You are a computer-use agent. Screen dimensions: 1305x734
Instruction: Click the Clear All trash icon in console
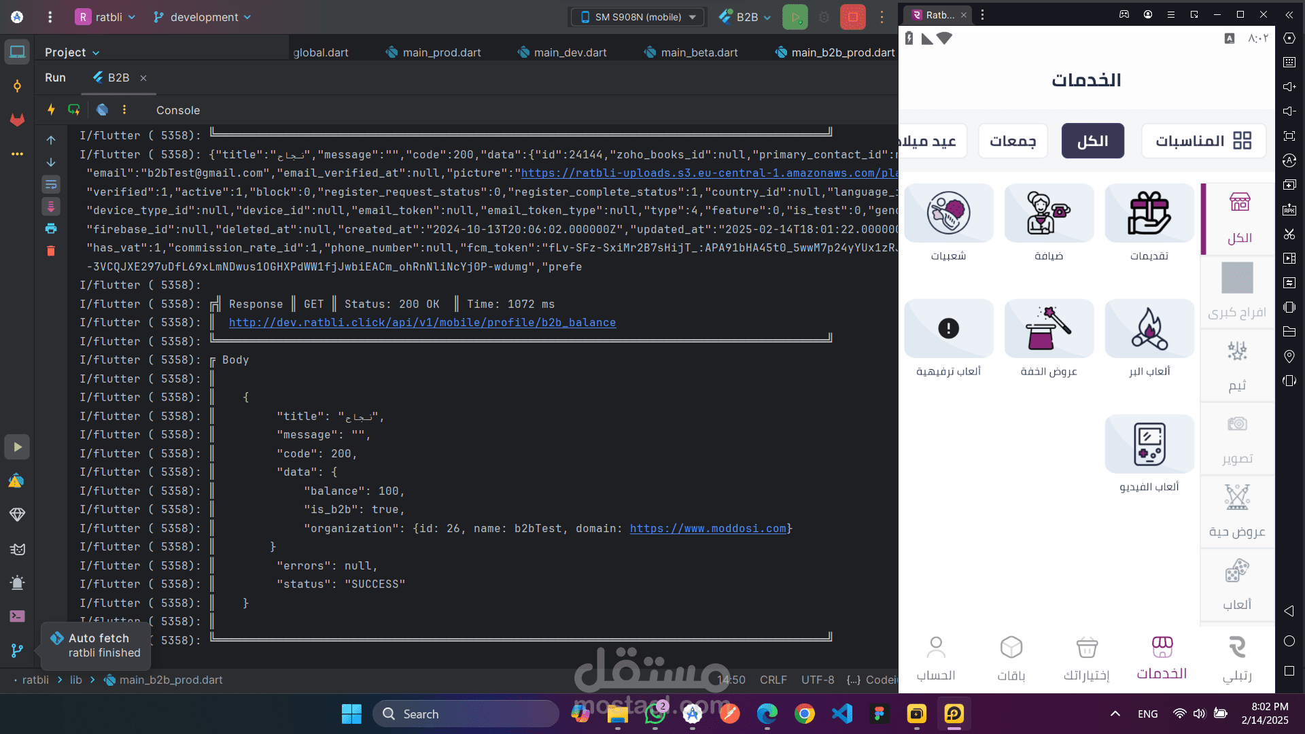(x=51, y=251)
